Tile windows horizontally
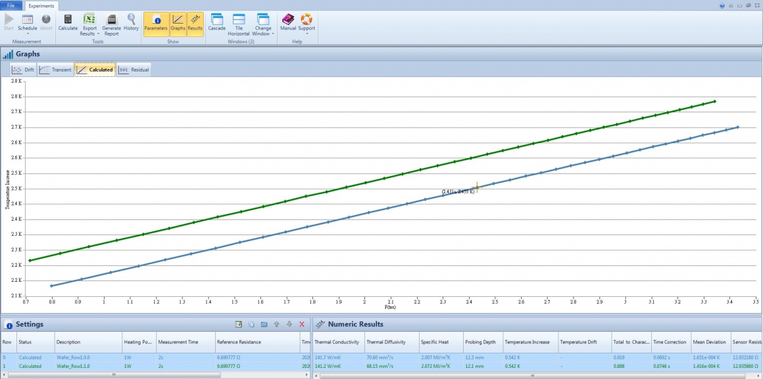This screenshot has width=763, height=379. pyautogui.click(x=238, y=25)
